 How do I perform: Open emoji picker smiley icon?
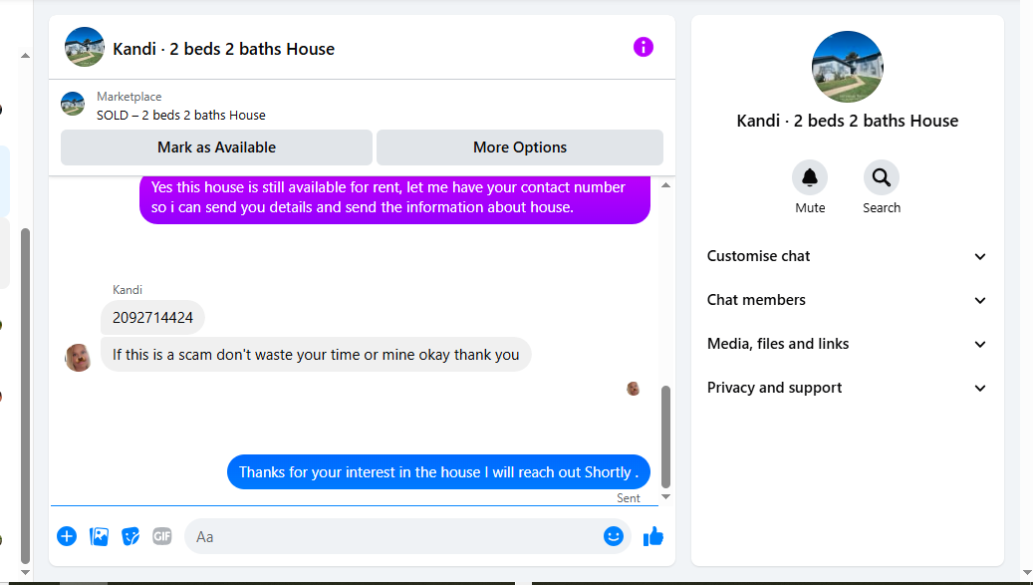[614, 536]
